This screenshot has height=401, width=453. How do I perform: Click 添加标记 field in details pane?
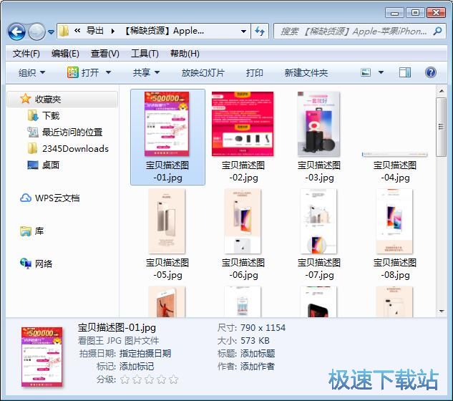pyautogui.click(x=137, y=367)
